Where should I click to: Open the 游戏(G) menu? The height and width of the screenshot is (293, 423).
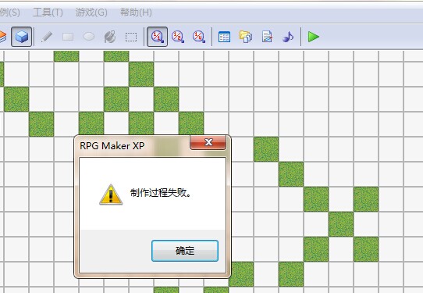point(91,13)
